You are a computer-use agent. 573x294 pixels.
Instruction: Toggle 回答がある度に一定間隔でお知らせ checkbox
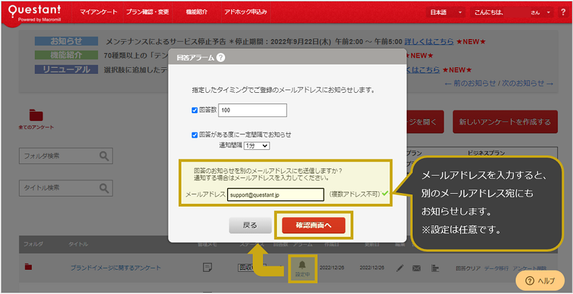point(194,135)
